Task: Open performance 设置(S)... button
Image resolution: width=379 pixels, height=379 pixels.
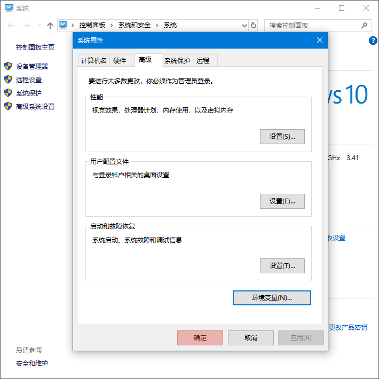Action: (x=282, y=137)
